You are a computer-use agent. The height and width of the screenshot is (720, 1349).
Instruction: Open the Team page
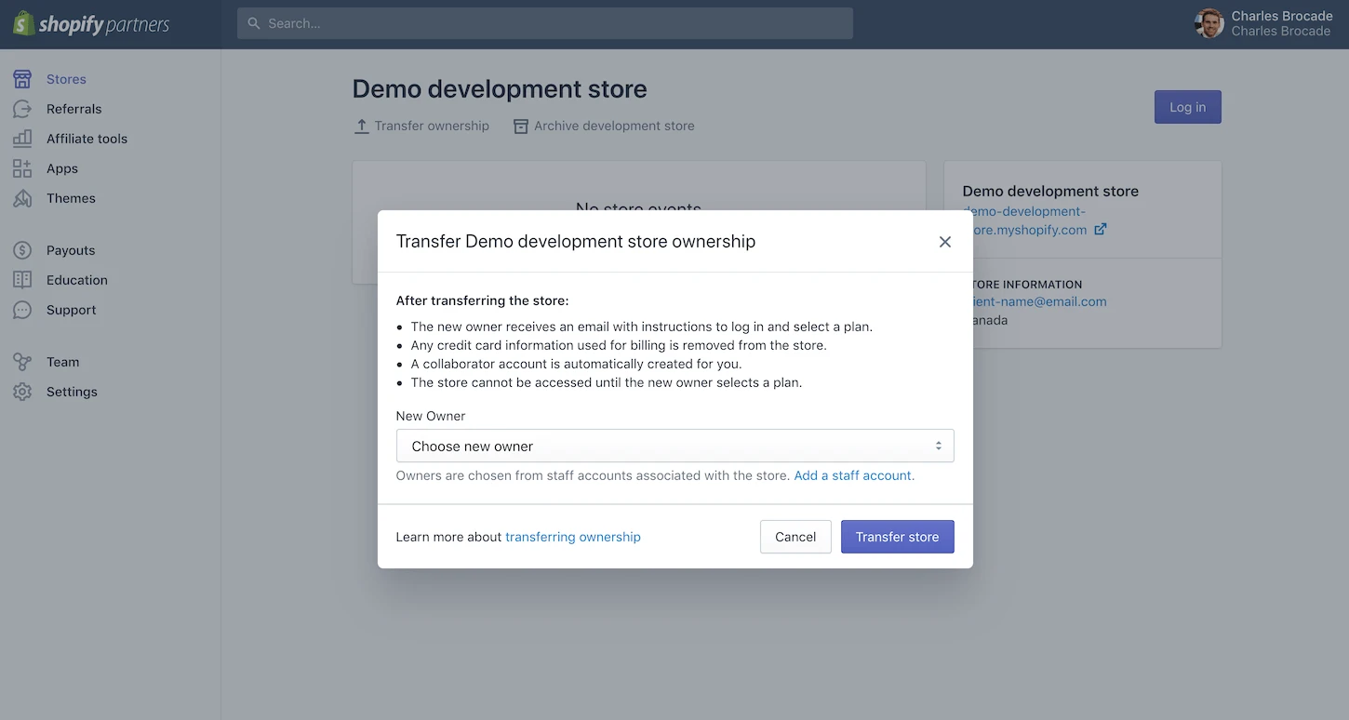(x=63, y=362)
